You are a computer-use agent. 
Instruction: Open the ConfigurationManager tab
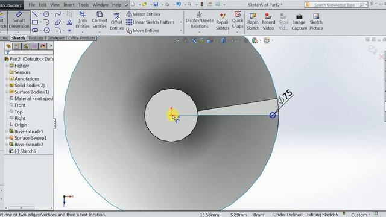(25, 46)
